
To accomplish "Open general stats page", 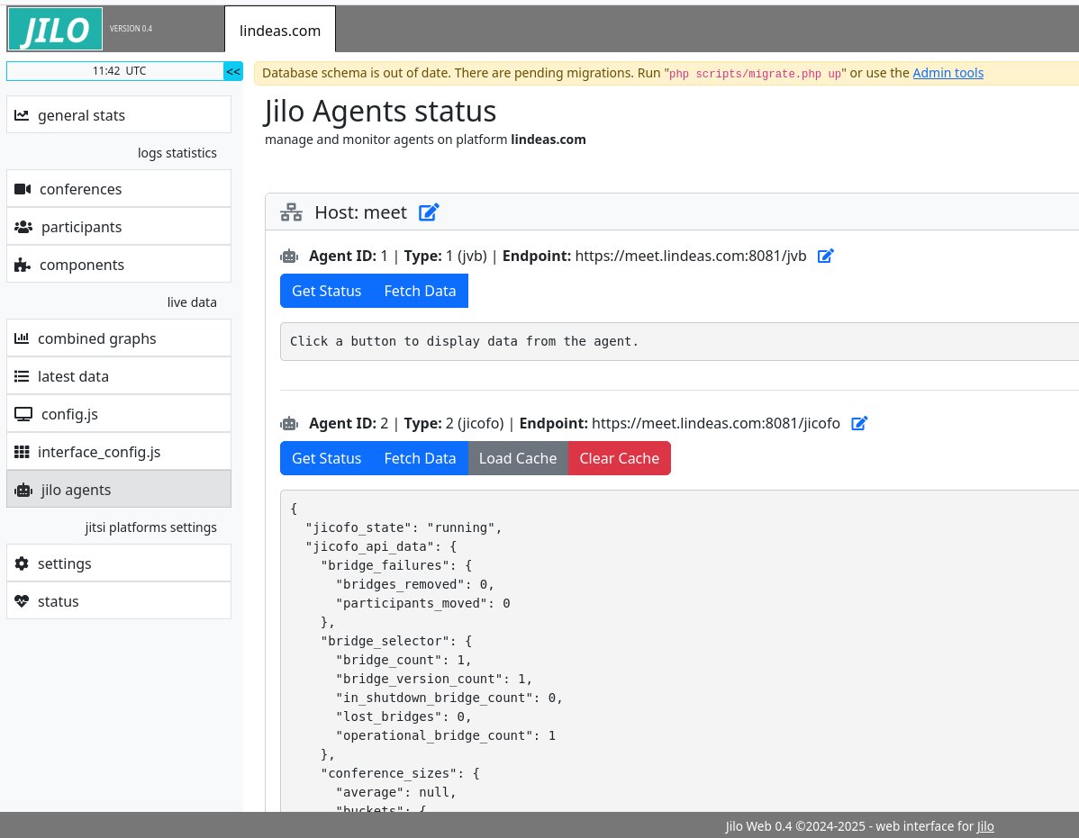I will [x=118, y=115].
